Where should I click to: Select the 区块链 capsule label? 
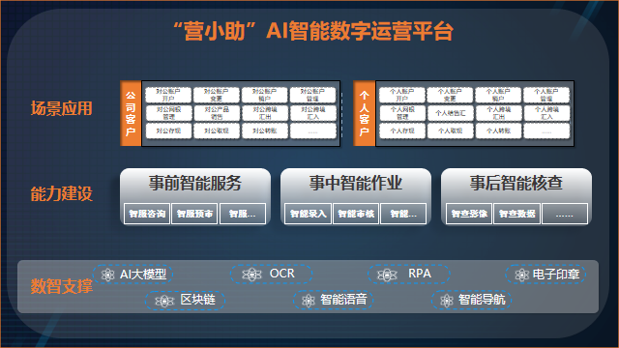(197, 300)
